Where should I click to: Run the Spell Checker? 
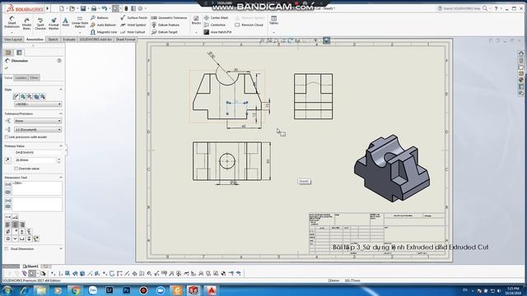point(40,23)
